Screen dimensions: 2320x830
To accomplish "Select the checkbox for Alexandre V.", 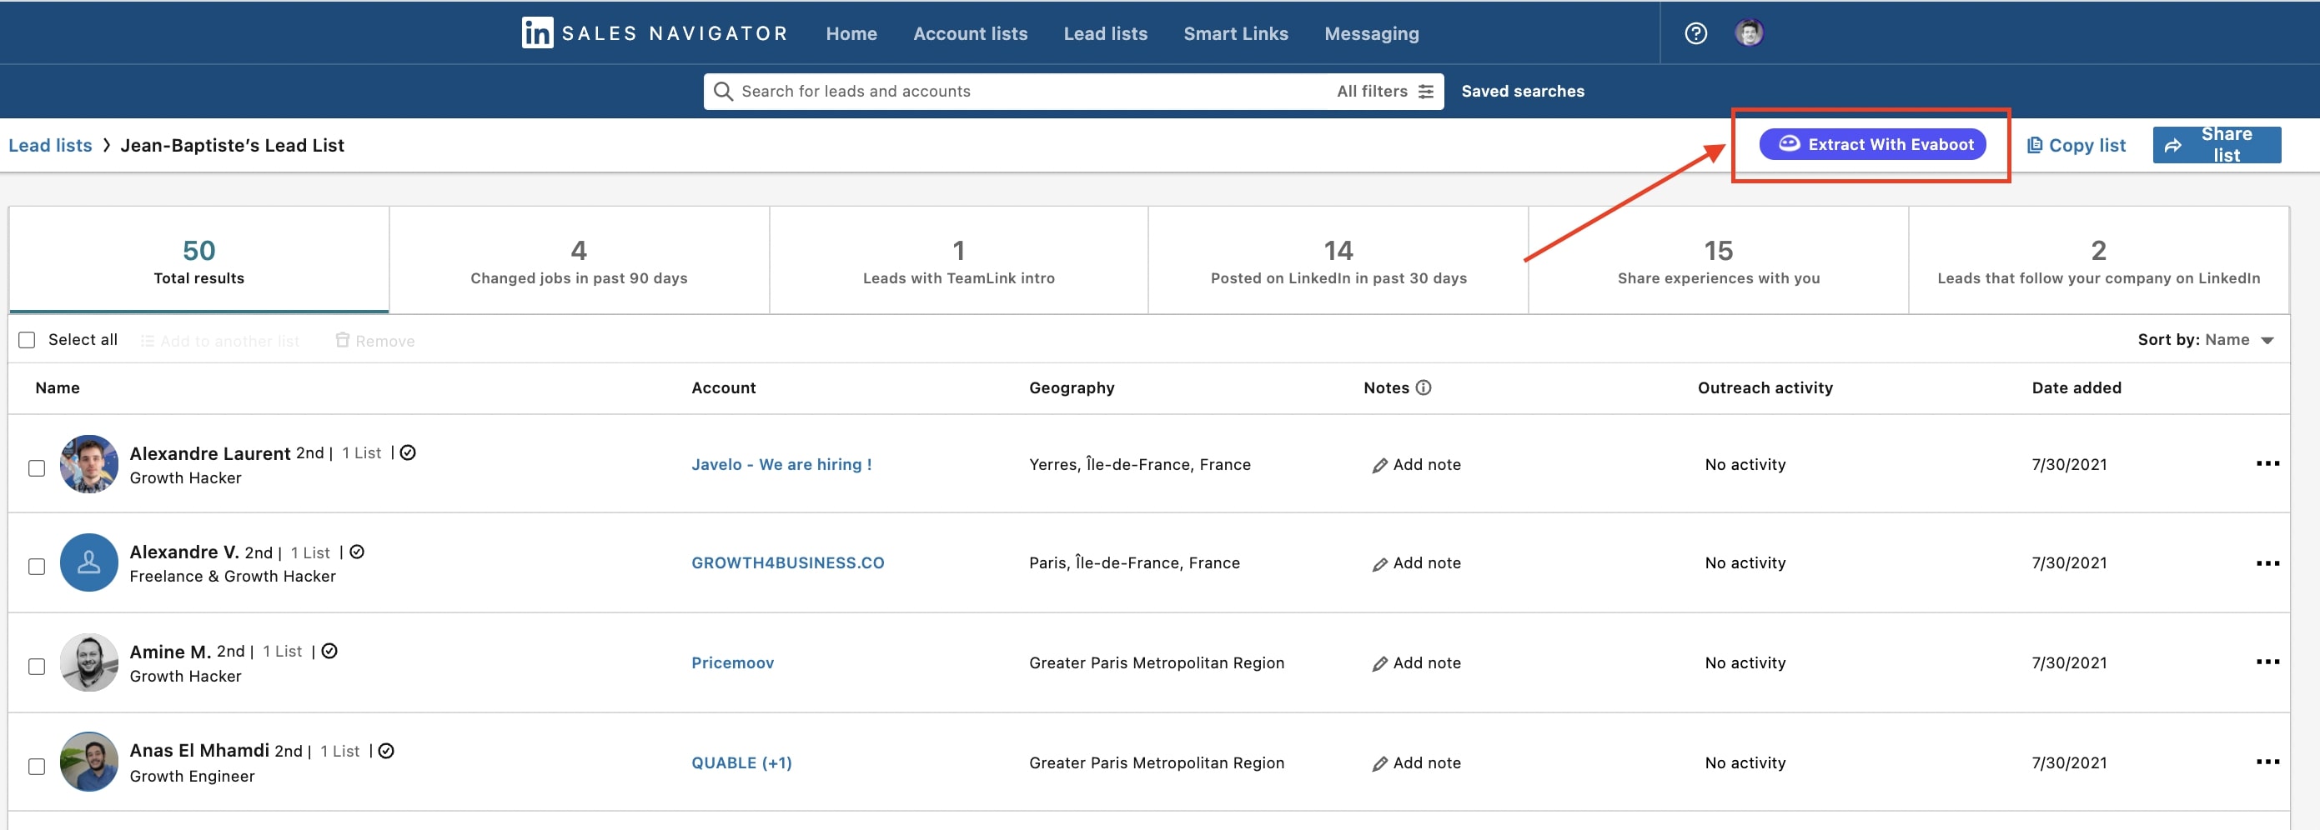I will point(37,566).
